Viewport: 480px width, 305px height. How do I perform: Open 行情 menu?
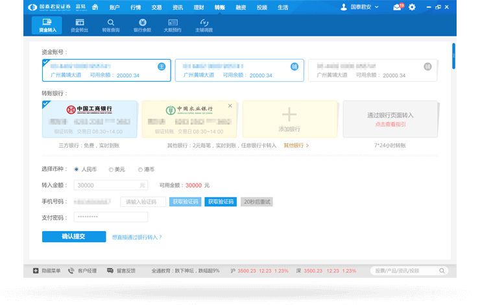[x=136, y=7]
